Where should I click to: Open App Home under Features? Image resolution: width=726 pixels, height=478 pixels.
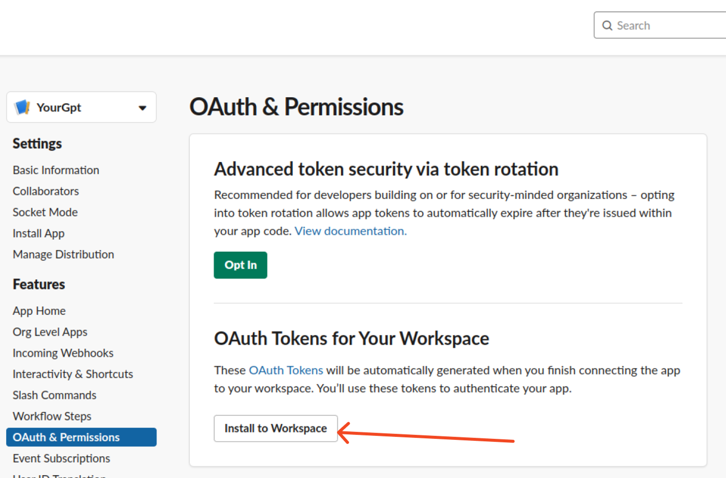[x=39, y=311]
